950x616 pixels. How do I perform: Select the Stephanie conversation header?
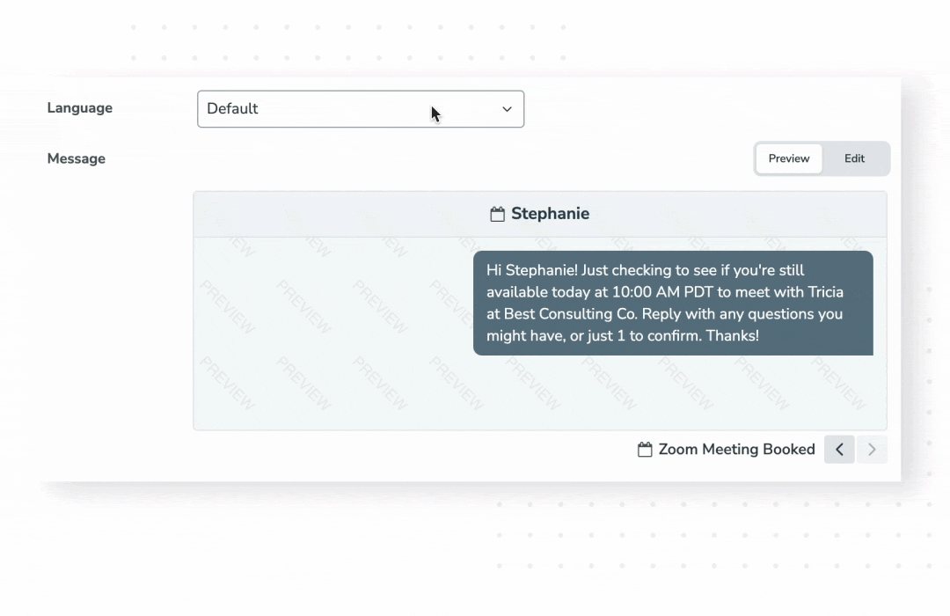[539, 213]
